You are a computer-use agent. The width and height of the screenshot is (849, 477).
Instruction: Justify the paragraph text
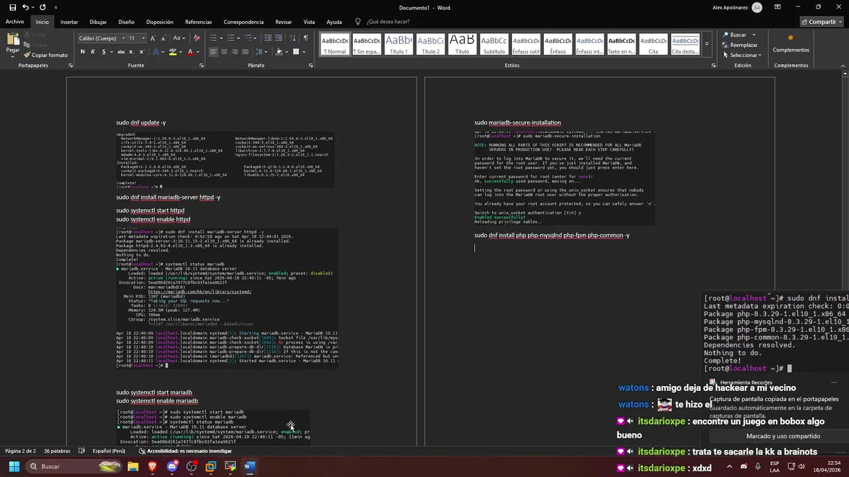(x=245, y=52)
